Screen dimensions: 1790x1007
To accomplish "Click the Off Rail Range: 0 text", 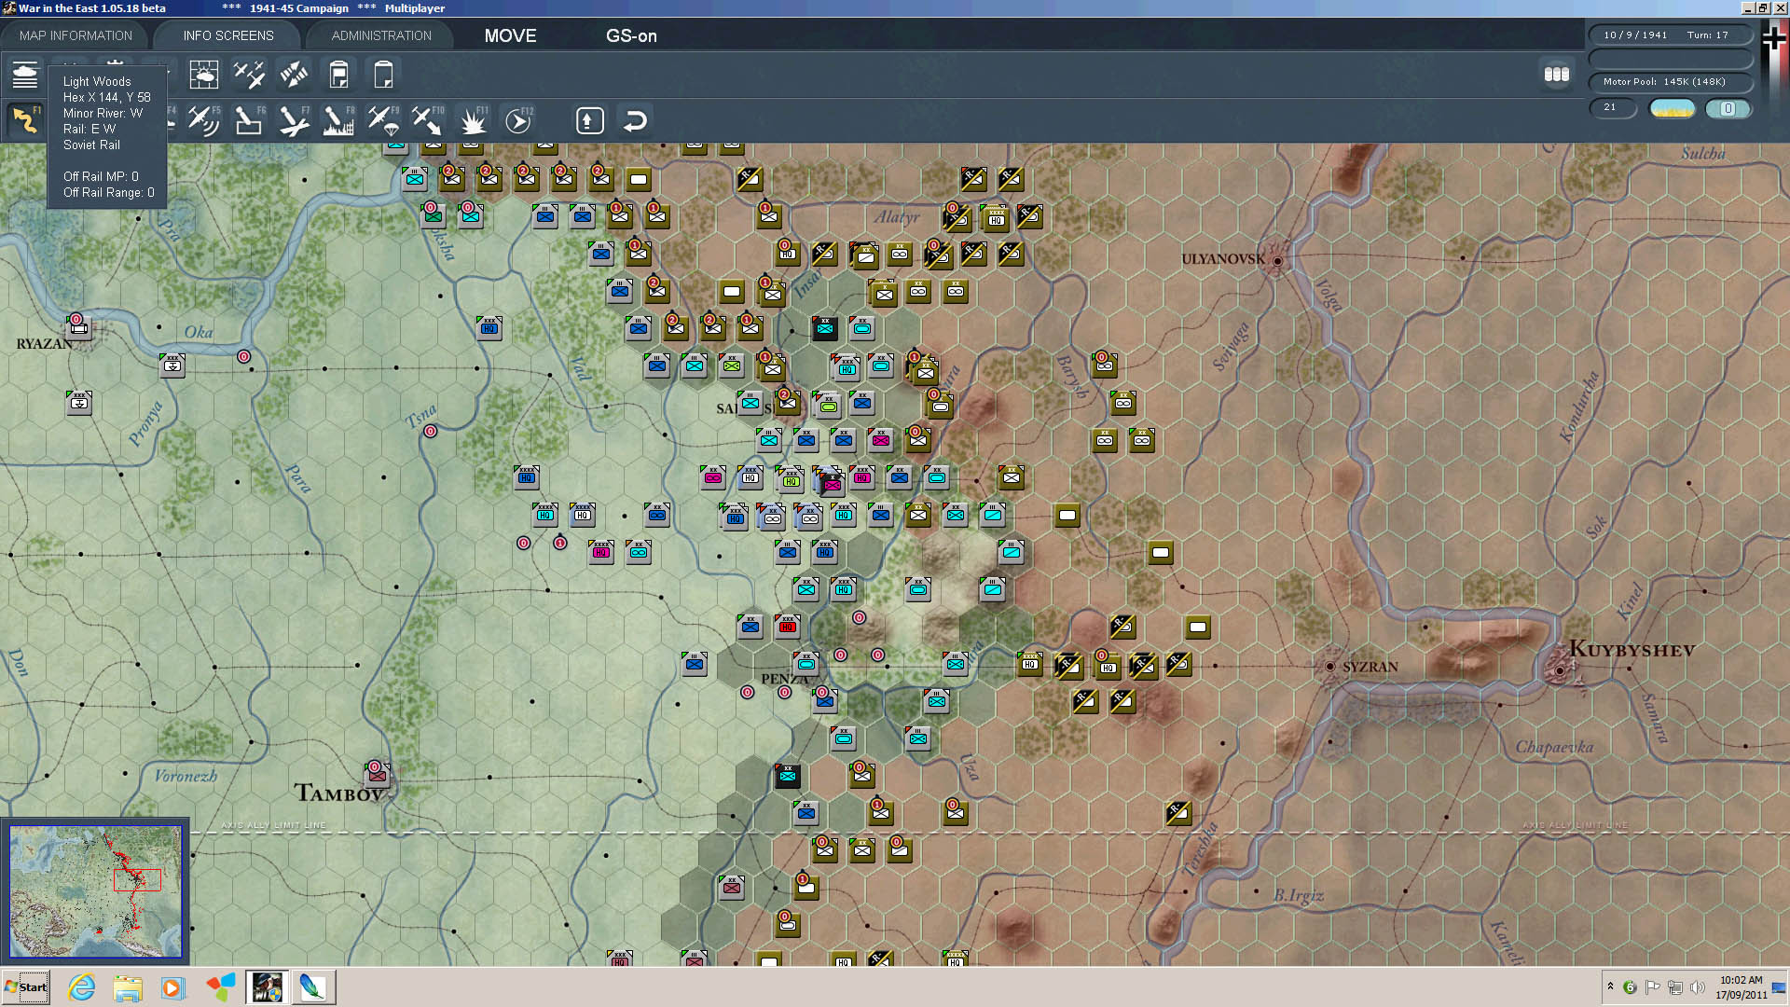I will pyautogui.click(x=109, y=193).
